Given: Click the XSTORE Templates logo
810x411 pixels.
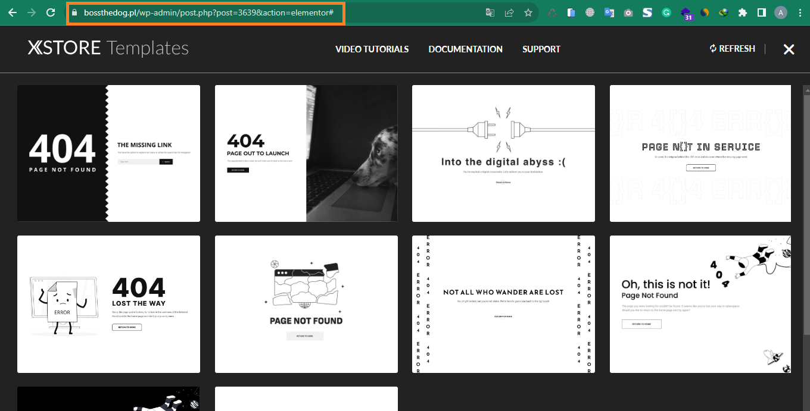Looking at the screenshot, I should [108, 48].
